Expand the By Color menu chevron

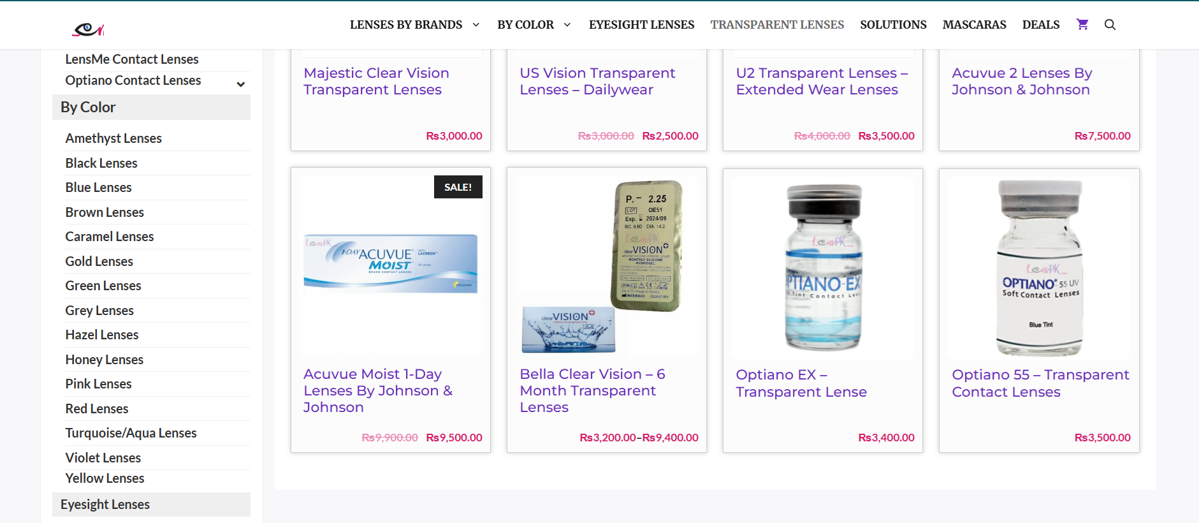coord(567,25)
